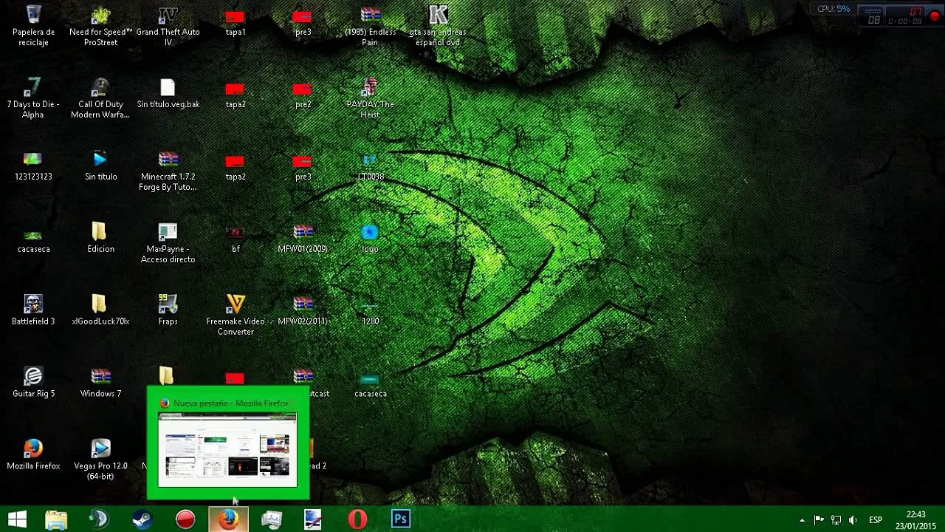Open the Papelera de reciclaje icon

[33, 26]
